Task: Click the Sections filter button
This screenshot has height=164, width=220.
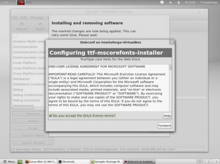Action: tap(33, 114)
